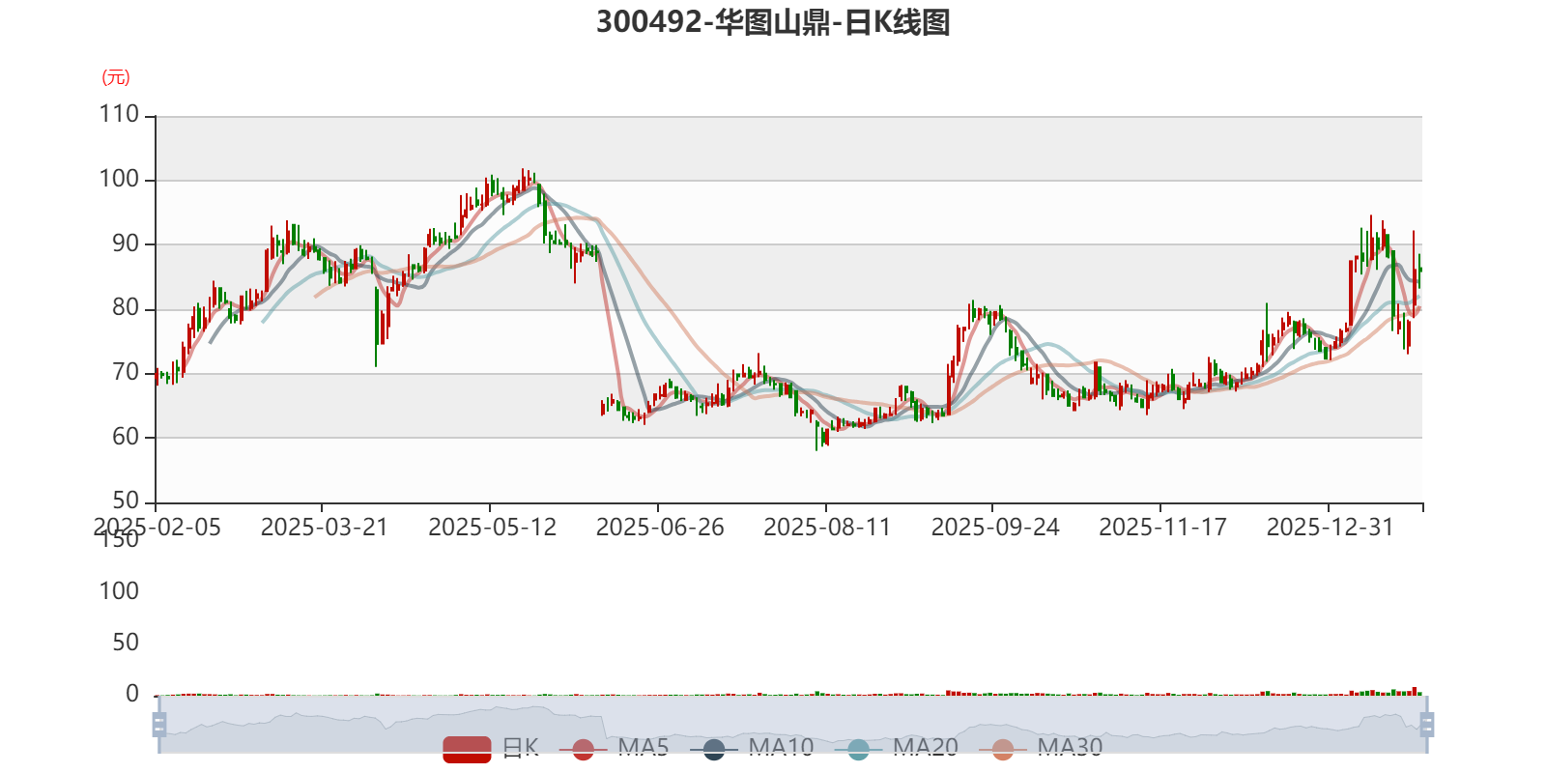The height and width of the screenshot is (773, 1546).
Task: Click the left data zoom slider handle
Action: coord(159,724)
